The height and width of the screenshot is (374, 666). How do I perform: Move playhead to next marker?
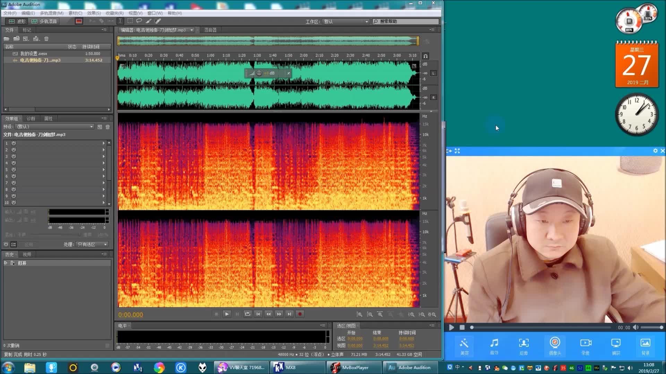point(289,314)
